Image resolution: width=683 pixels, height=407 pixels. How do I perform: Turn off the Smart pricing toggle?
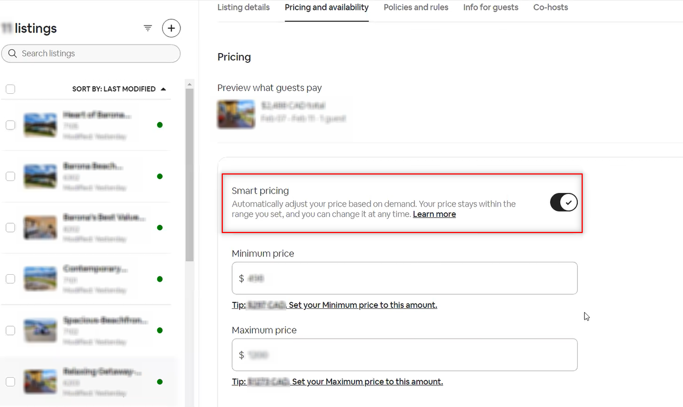tap(564, 203)
